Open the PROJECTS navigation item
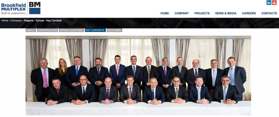279x117 pixels. tap(202, 13)
